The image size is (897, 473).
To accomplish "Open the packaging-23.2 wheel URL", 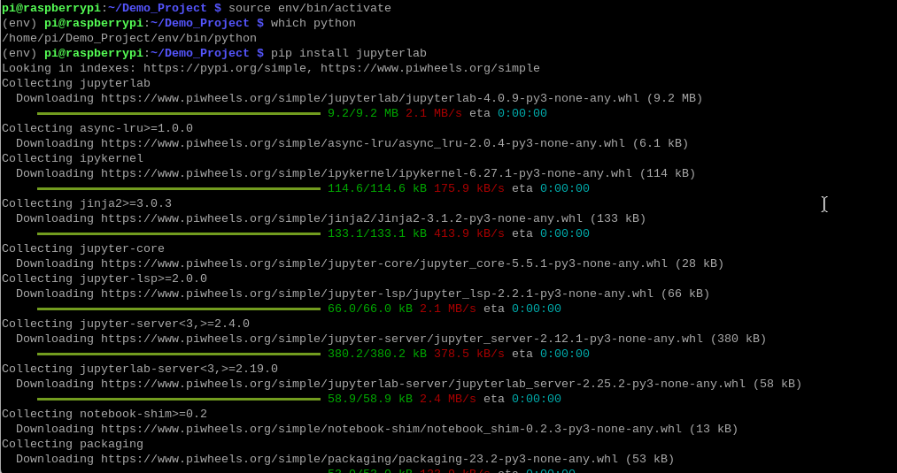I will click(x=360, y=459).
